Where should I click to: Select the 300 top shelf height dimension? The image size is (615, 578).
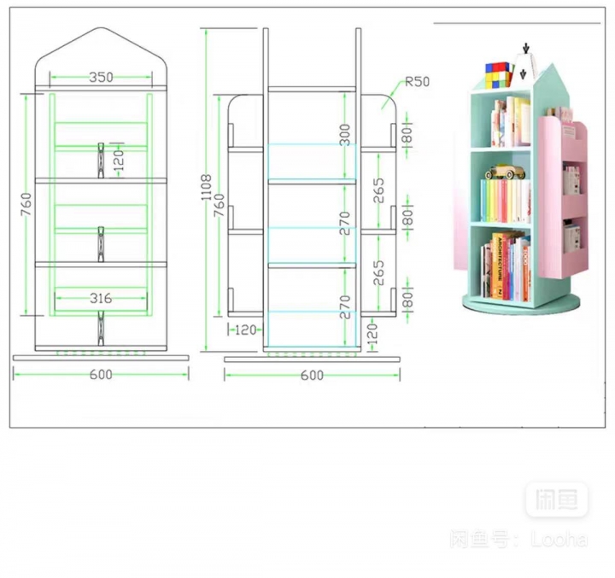point(344,135)
